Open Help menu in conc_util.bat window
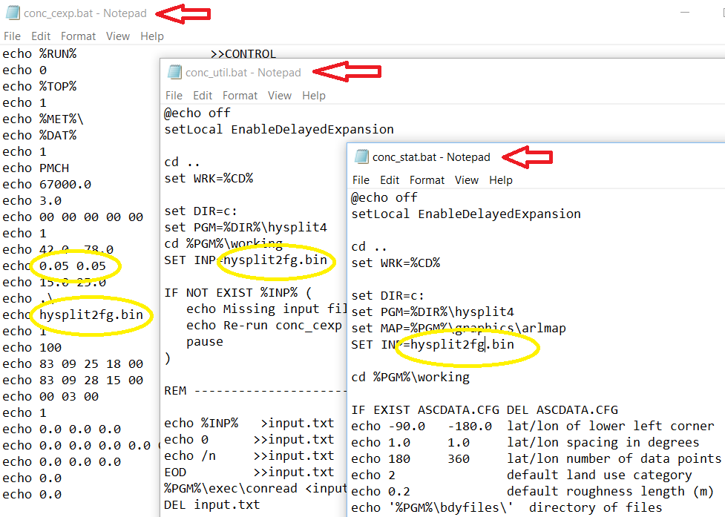 click(313, 95)
